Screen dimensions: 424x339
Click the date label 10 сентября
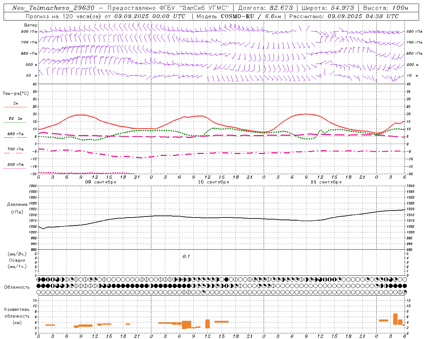[x=213, y=182]
